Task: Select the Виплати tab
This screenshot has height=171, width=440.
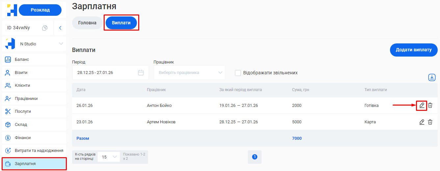Action: [121, 23]
